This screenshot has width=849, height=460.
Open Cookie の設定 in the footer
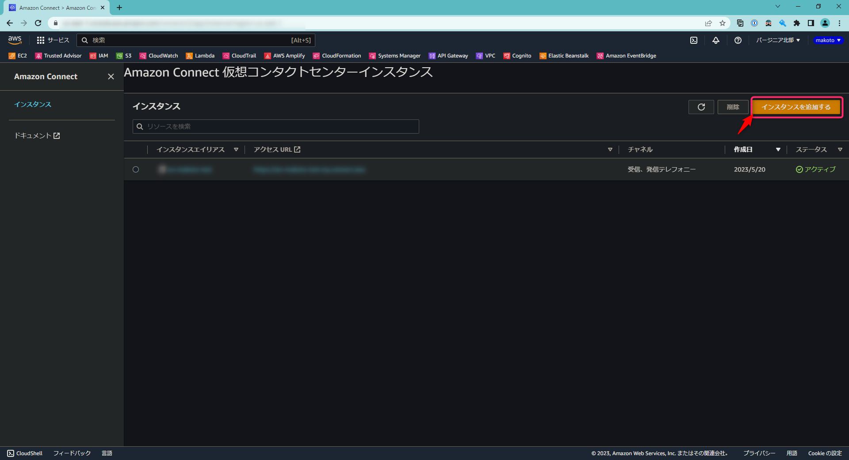(x=825, y=453)
